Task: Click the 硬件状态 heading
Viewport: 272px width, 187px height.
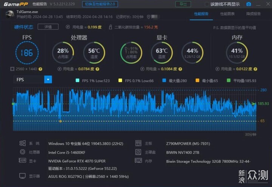Action: pyautogui.click(x=23, y=27)
